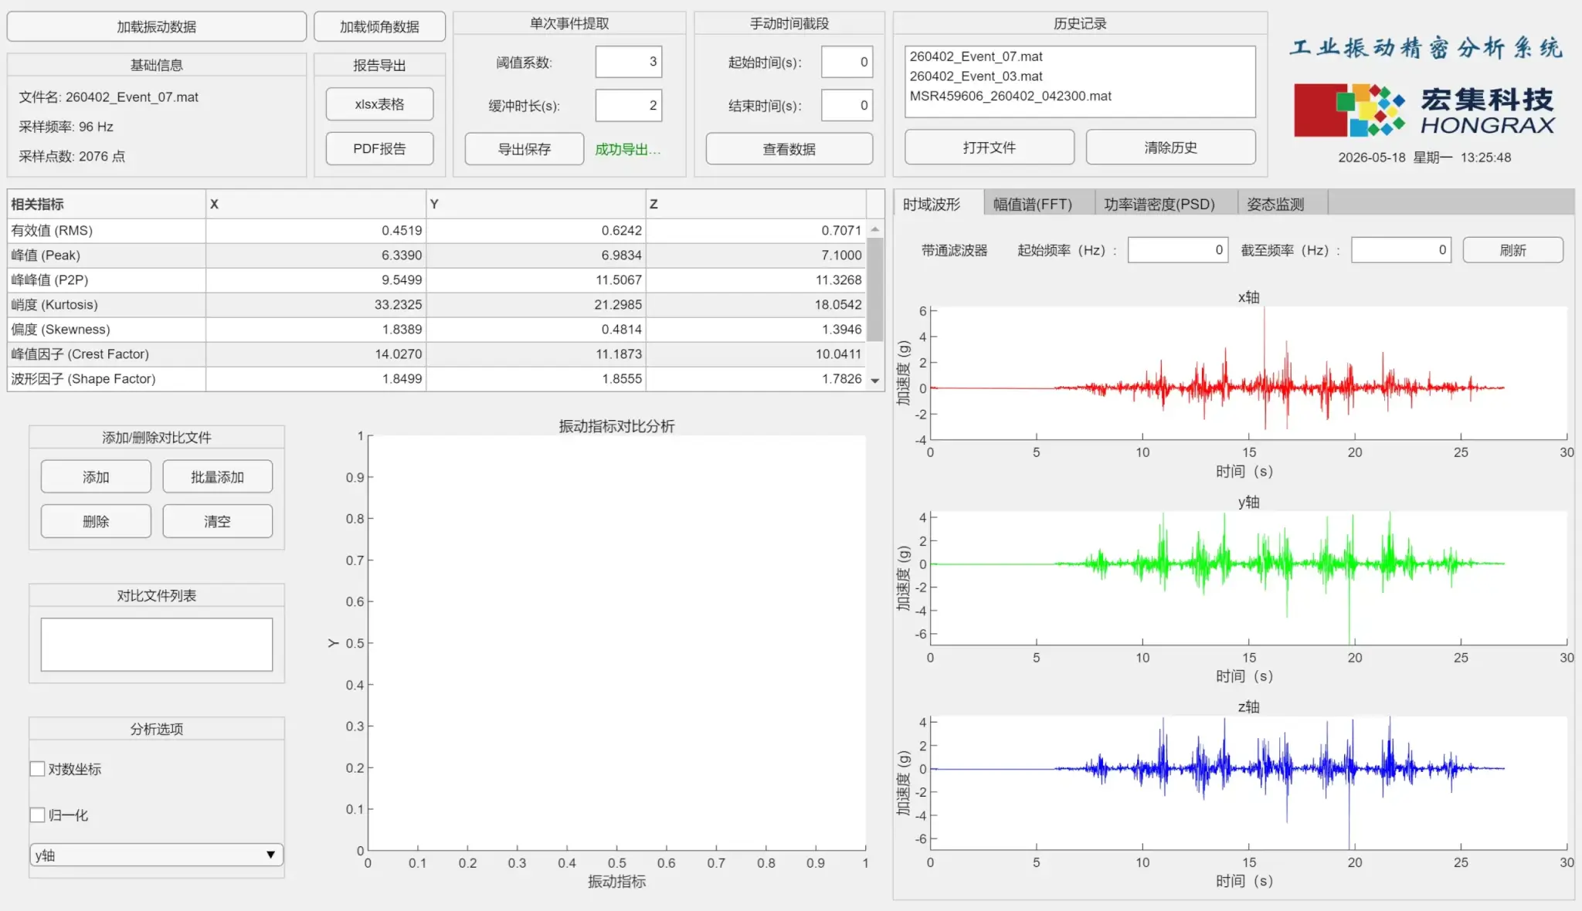The image size is (1582, 911).
Task: Click the 加载倾角数据 button
Action: (x=379, y=26)
